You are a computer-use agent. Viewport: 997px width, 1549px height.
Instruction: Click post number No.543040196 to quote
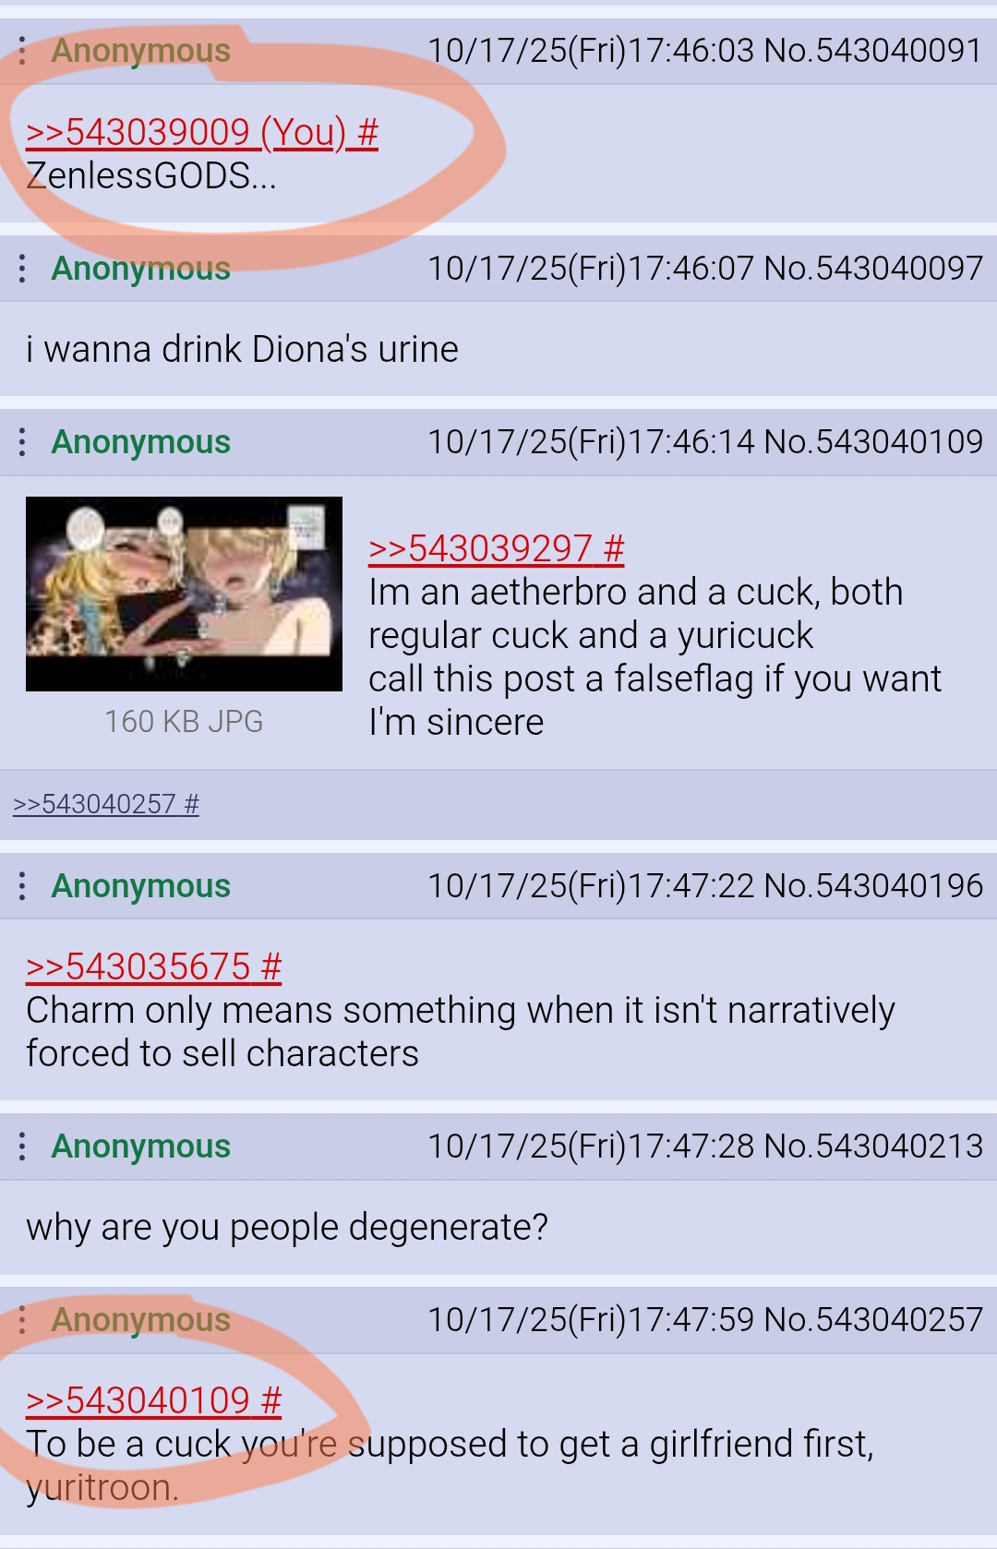pyautogui.click(x=873, y=886)
